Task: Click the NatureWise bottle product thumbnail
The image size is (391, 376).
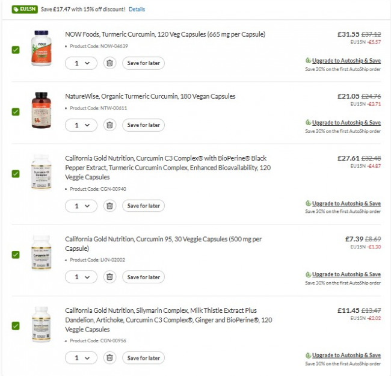Action: click(x=40, y=110)
